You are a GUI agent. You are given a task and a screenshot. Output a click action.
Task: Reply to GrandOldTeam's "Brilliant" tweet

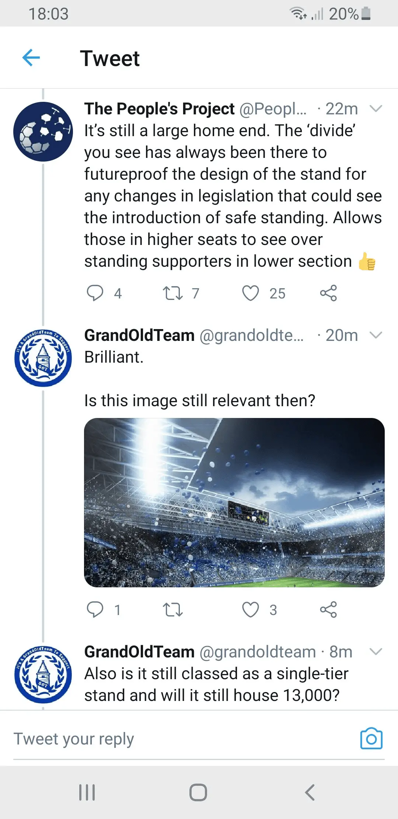95,609
